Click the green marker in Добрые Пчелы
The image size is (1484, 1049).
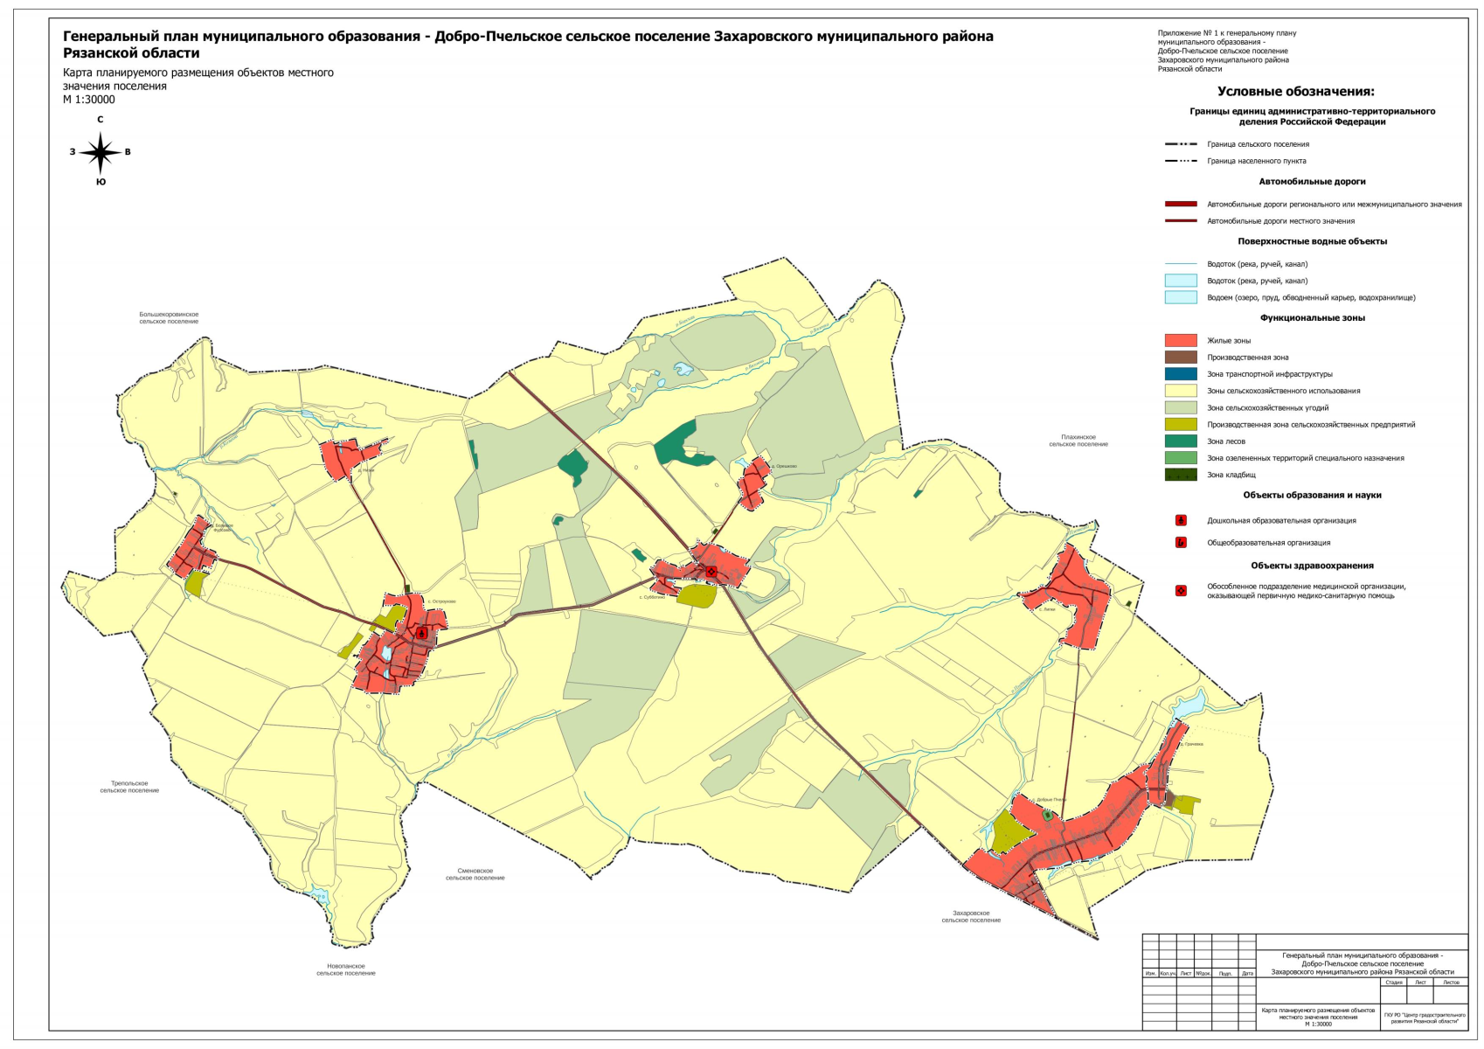pyautogui.click(x=1047, y=815)
